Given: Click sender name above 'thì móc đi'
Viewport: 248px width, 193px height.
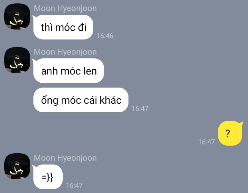Looking at the screenshot, I should pos(65,8).
